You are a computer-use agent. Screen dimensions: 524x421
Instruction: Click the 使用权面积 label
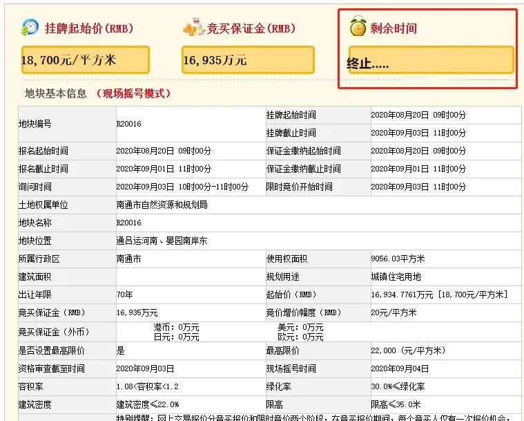click(x=287, y=259)
